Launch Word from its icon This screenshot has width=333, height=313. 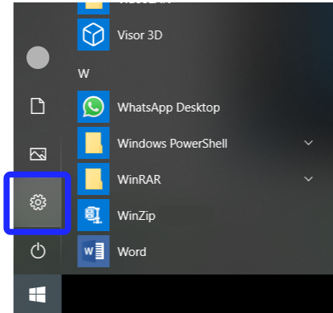(x=93, y=251)
